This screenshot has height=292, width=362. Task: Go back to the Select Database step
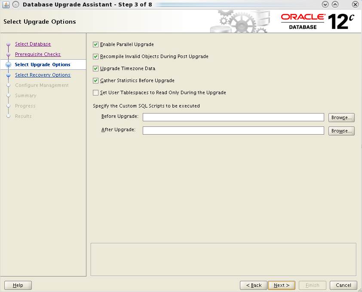point(33,44)
